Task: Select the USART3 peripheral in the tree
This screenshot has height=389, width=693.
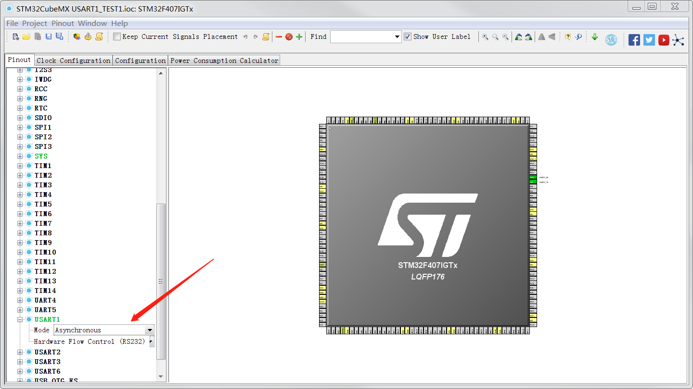Action: (47, 362)
